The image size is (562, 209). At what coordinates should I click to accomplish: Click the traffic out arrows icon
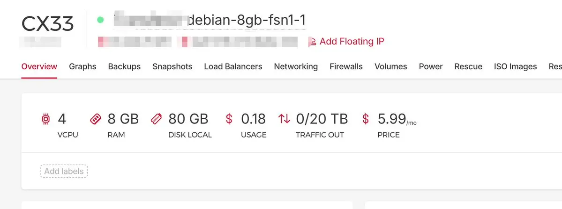coord(284,119)
